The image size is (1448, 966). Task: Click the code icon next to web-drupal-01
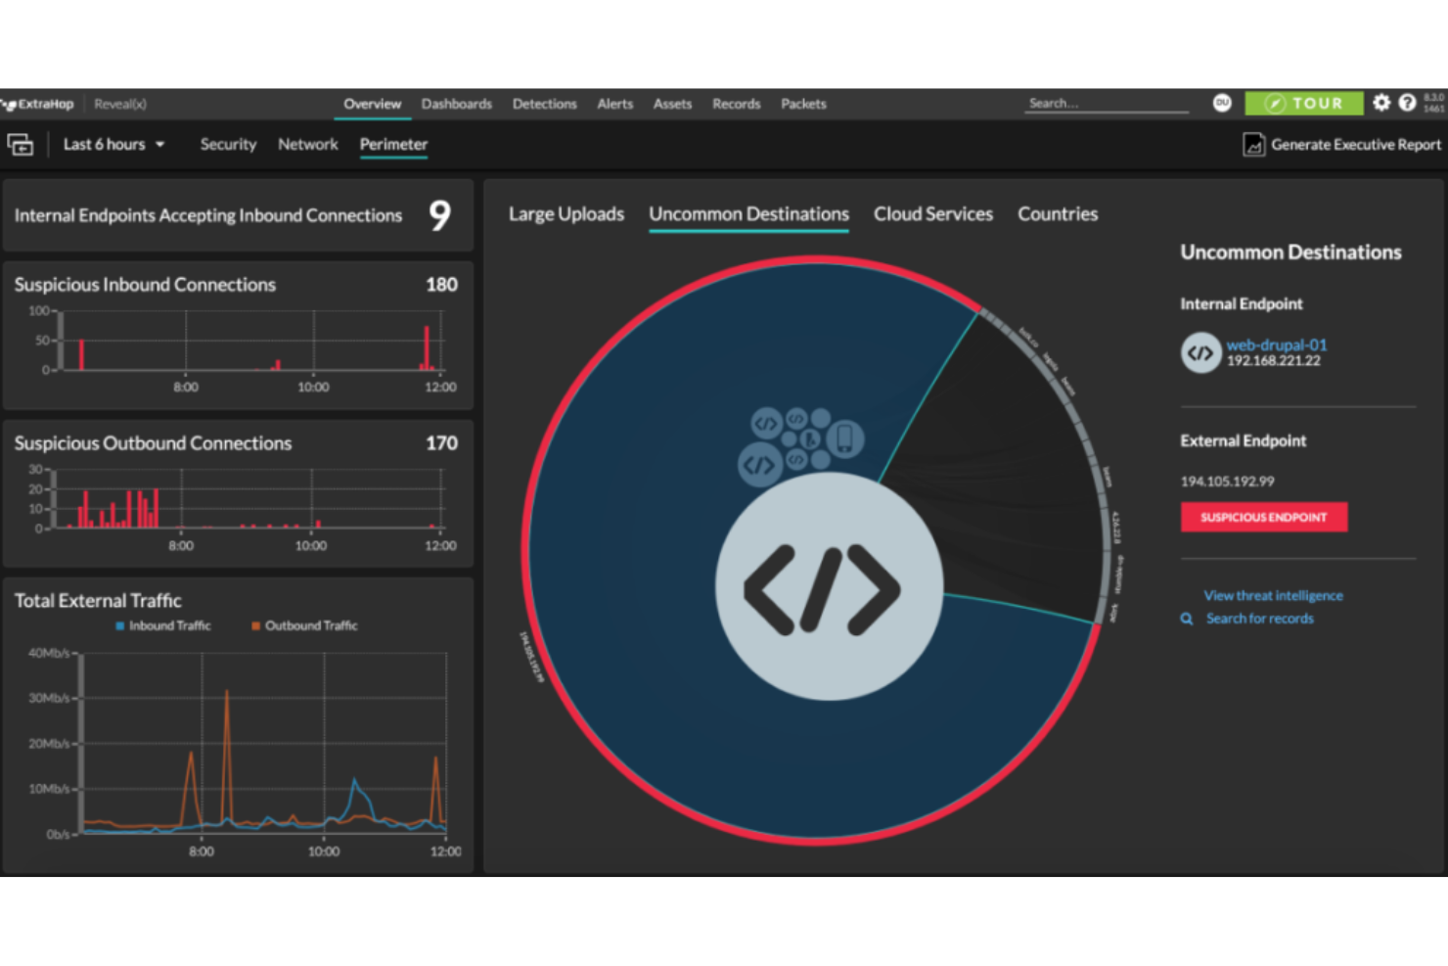pyautogui.click(x=1200, y=352)
